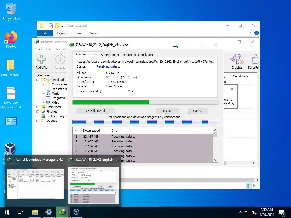
Task: Open File Explorer from the taskbar
Action: click(35, 212)
